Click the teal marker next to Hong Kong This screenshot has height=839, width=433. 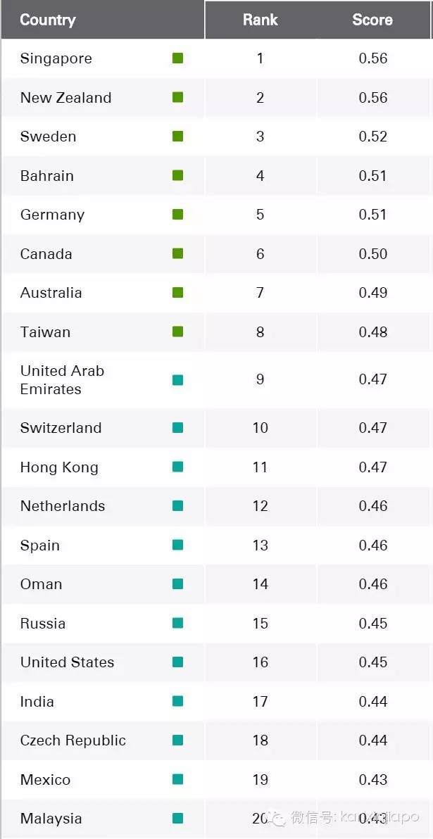177,467
